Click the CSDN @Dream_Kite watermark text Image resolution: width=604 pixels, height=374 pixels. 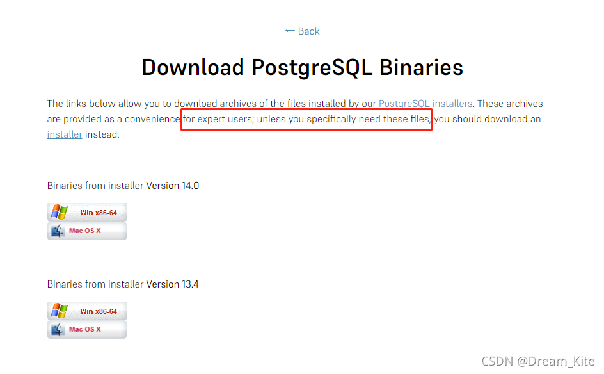[x=537, y=361]
